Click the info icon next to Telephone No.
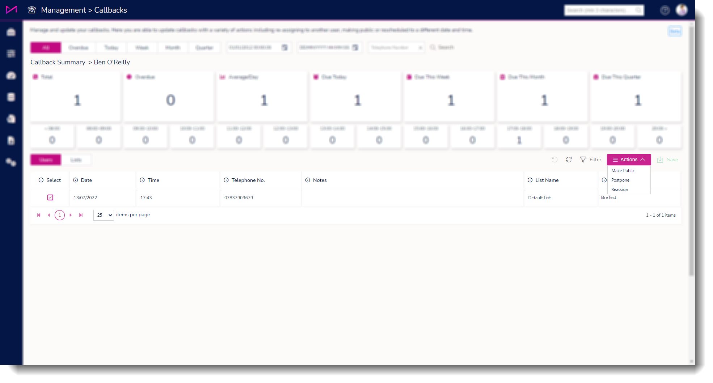 226,180
